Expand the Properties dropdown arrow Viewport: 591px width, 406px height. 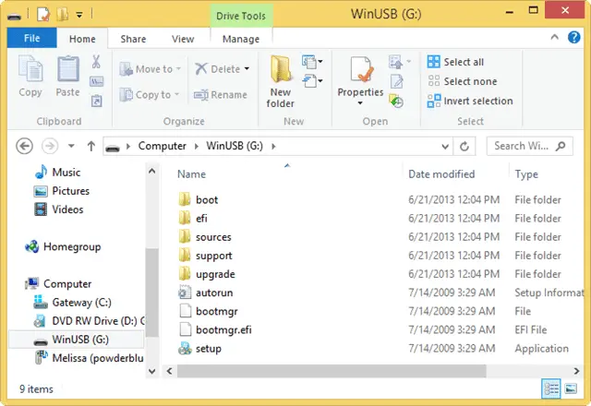[360, 102]
